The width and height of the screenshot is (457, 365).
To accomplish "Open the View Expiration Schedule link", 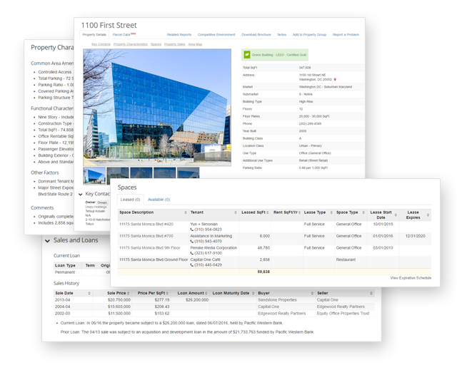I will click(x=411, y=277).
